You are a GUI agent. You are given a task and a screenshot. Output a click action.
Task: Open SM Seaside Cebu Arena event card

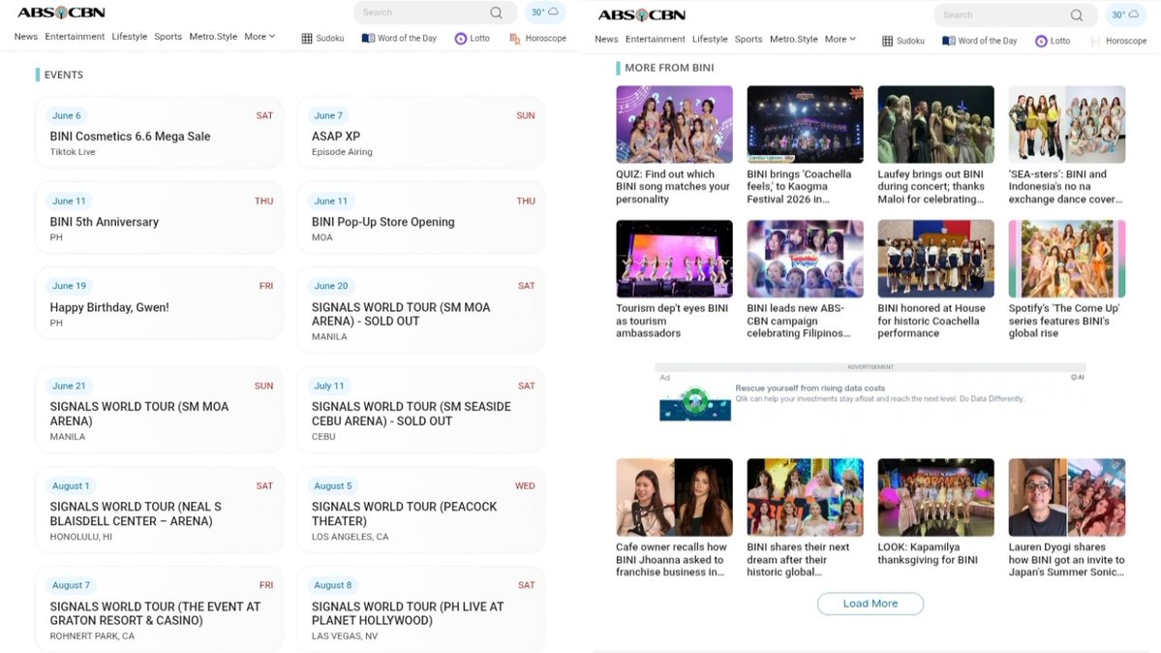[x=420, y=410]
